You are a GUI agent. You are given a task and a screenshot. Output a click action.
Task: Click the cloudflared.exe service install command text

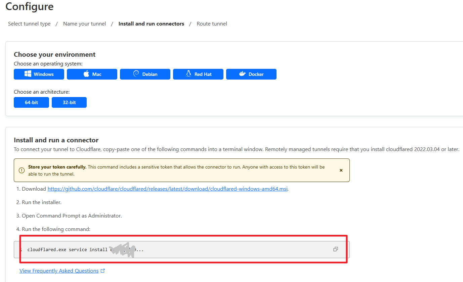(85, 250)
